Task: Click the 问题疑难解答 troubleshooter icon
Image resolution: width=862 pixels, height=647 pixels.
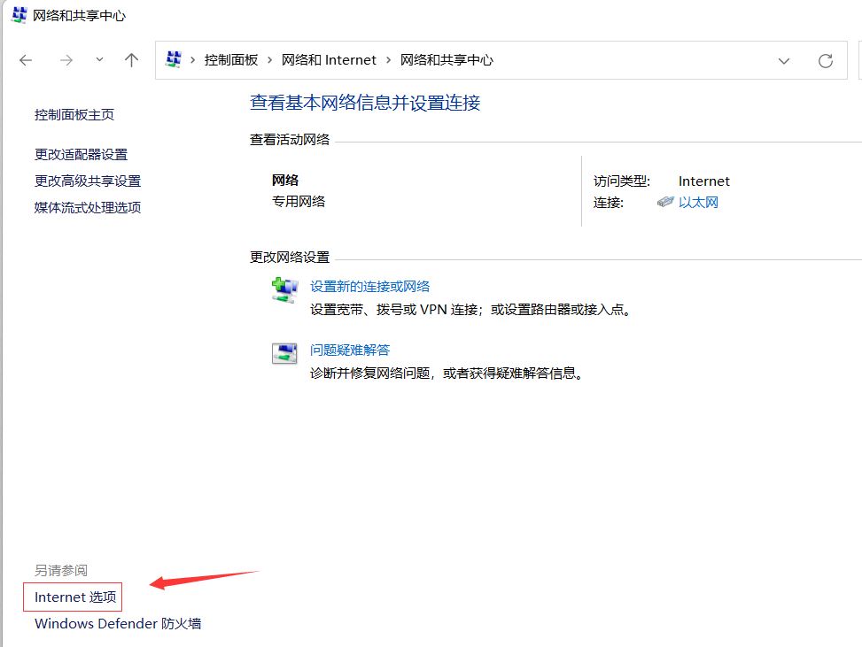Action: pos(283,353)
